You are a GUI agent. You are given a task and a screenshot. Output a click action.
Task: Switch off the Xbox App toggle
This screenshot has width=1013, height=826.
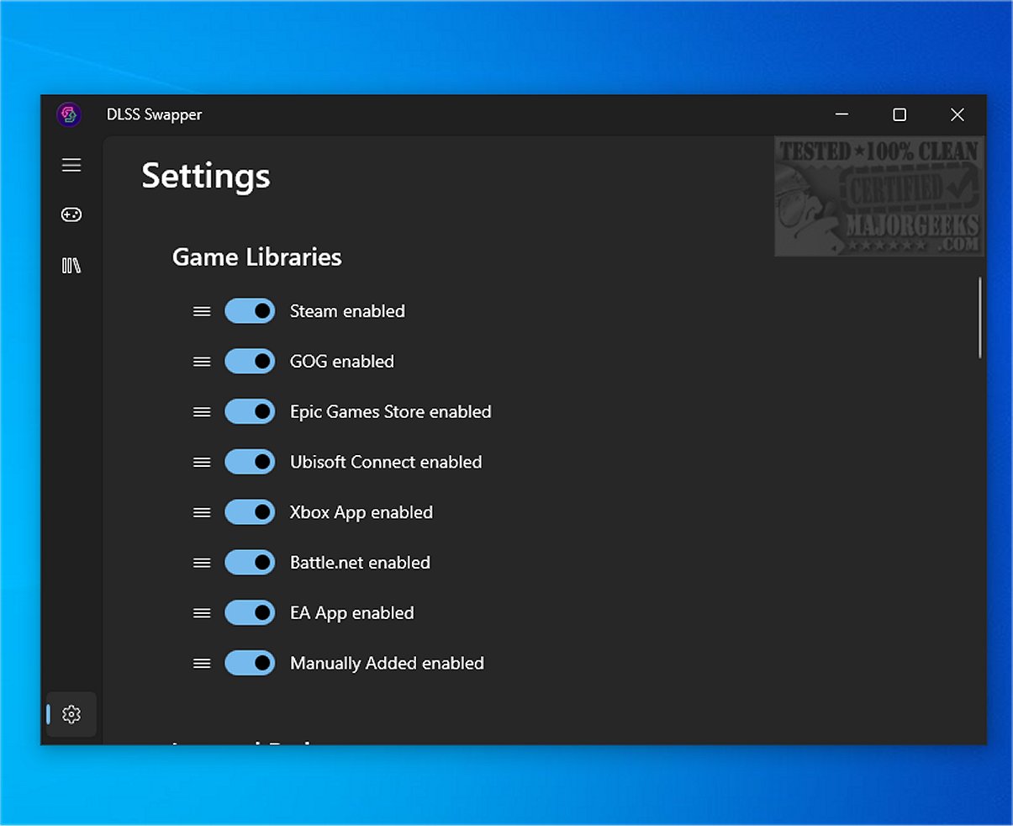click(x=250, y=512)
